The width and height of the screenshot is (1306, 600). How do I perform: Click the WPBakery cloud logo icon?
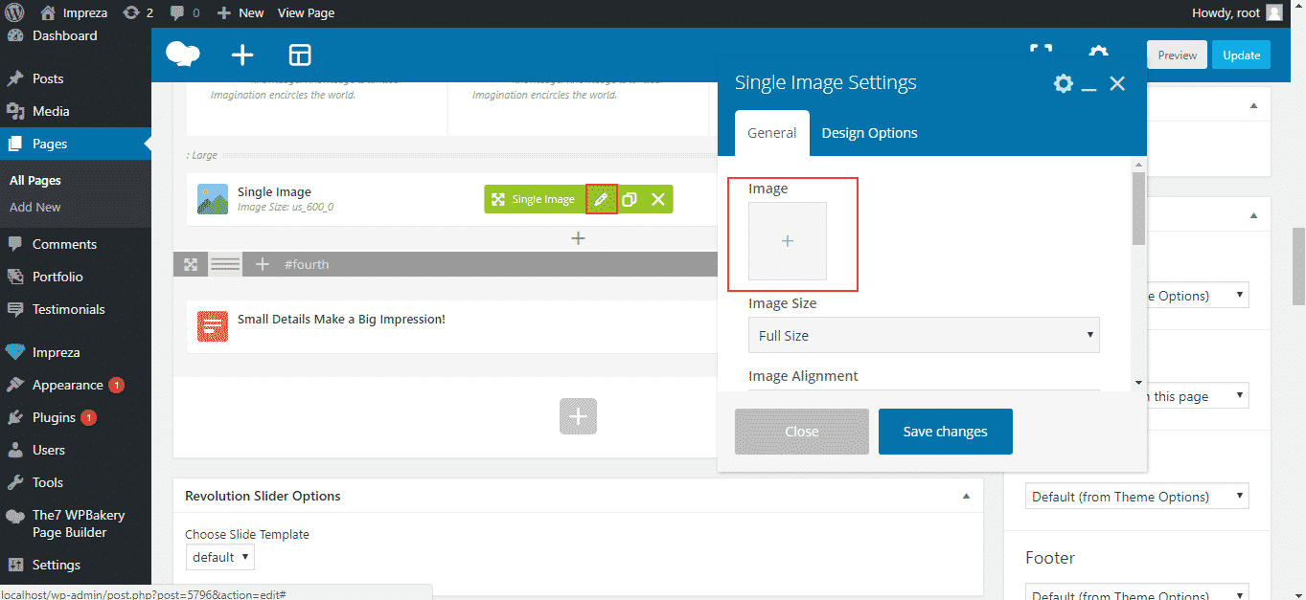(x=183, y=55)
